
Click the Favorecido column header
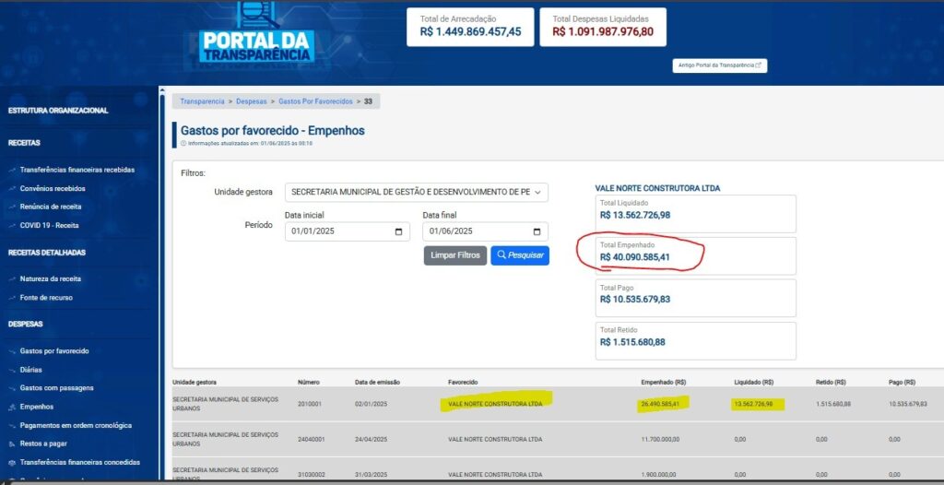point(463,383)
